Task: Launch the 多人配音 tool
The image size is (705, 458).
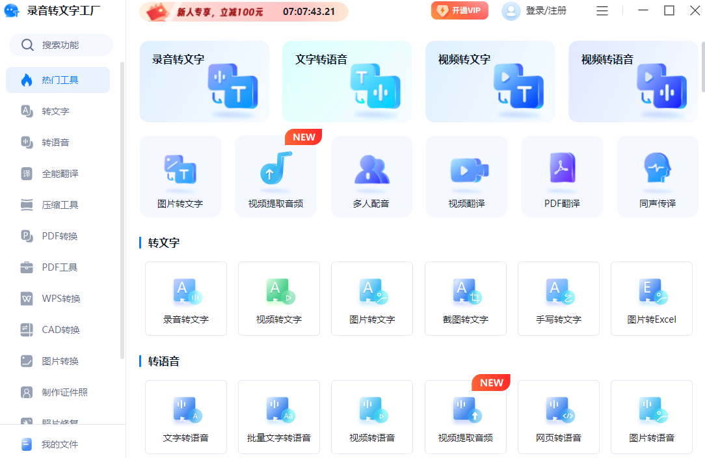Action: [x=371, y=176]
